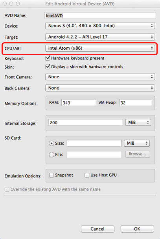Viewport: 160px width, 239px height.
Task: Open the Target dropdown for Android 4.2.2
Action: (x=100, y=37)
